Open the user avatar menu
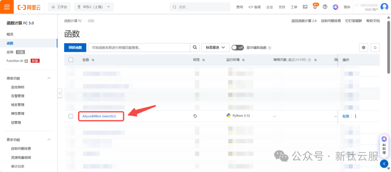 [384, 7]
